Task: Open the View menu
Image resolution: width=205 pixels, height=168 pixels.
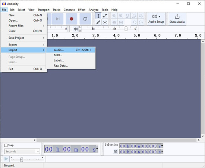Action: (x=31, y=10)
